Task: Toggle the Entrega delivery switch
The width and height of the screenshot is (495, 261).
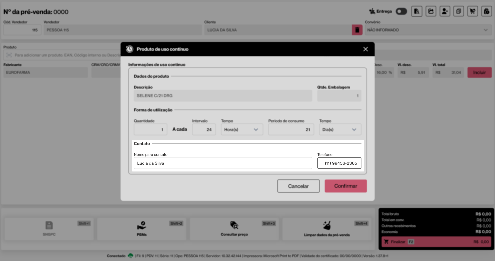Action: [x=401, y=11]
